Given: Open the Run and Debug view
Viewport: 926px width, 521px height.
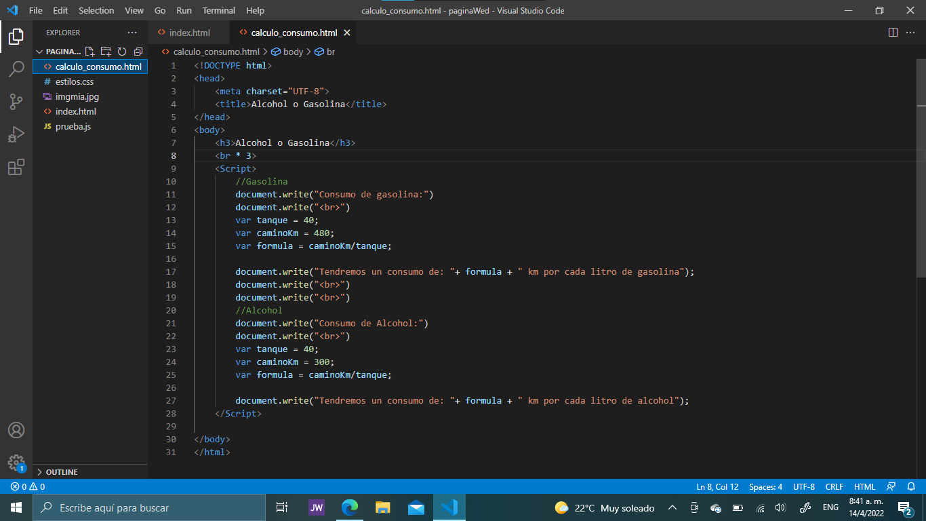Looking at the screenshot, I should pos(16,134).
